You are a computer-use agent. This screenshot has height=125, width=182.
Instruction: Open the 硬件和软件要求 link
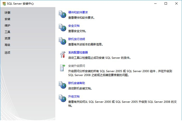[78, 12]
